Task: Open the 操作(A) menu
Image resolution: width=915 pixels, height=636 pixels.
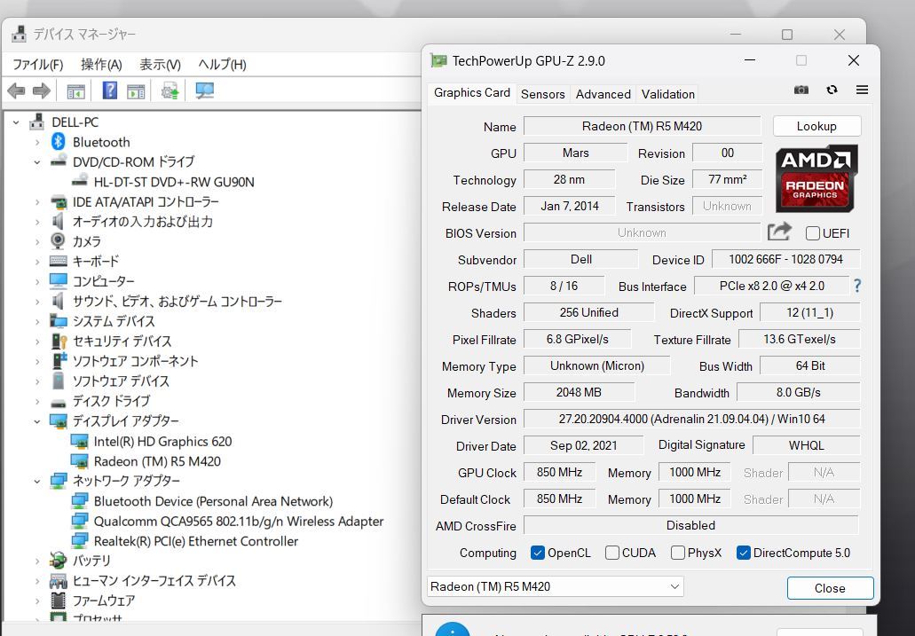Action: pyautogui.click(x=101, y=64)
